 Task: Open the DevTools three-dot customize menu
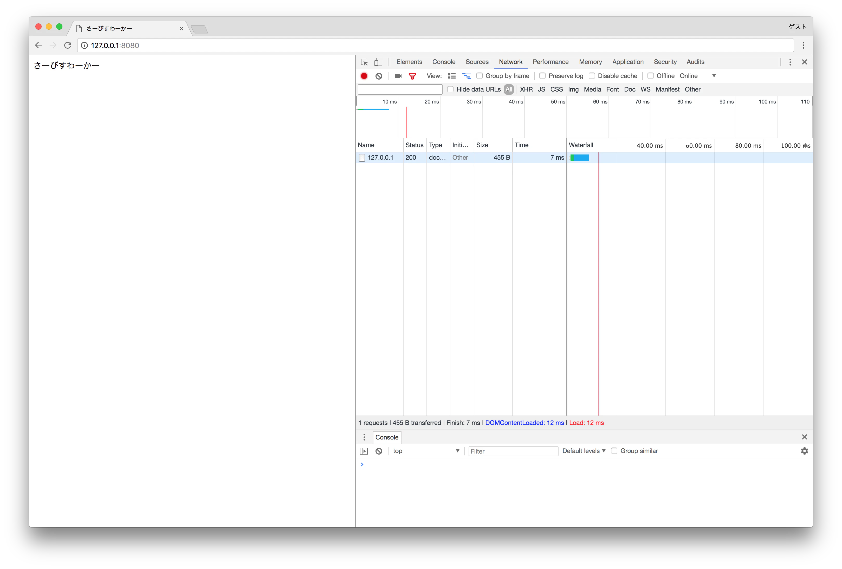pos(790,62)
